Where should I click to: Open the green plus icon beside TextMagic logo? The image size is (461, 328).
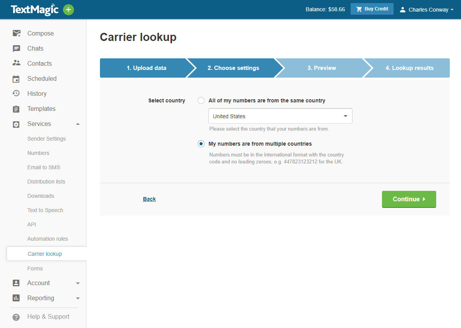(69, 10)
